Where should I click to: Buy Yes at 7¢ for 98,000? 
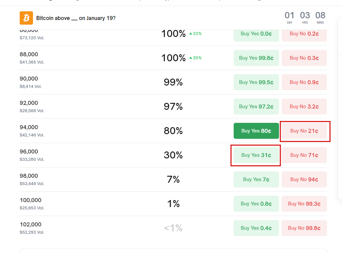(x=256, y=179)
